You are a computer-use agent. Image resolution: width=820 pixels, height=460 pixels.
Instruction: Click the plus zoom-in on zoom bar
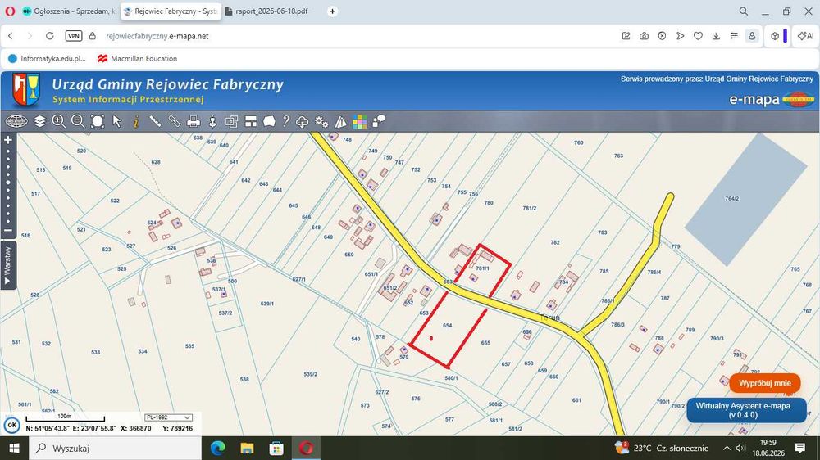click(x=8, y=140)
